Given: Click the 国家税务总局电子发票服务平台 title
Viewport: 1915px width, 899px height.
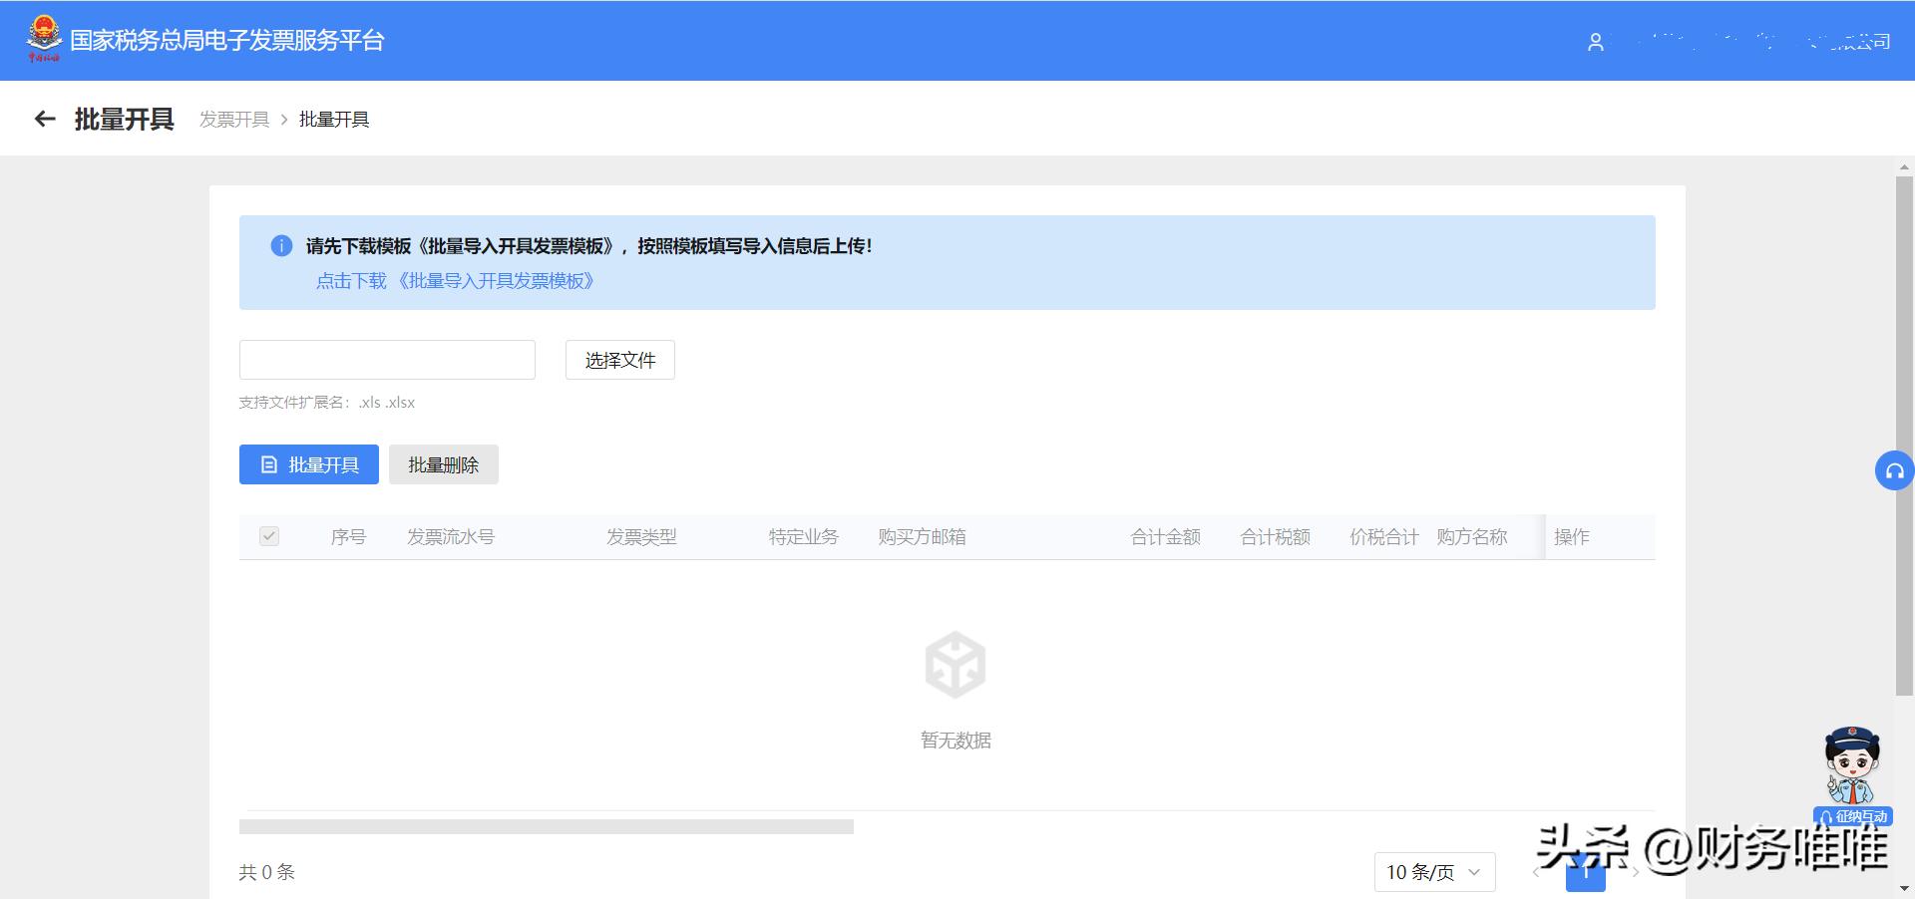Looking at the screenshot, I should (227, 40).
